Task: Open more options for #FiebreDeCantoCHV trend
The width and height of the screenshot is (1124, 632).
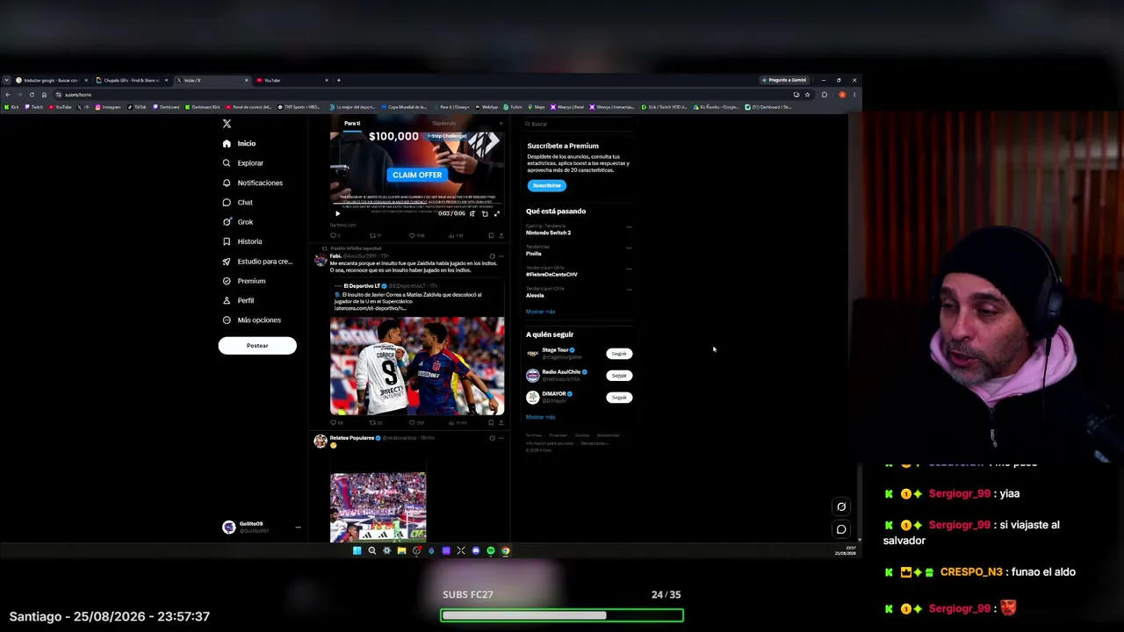Action: click(x=629, y=269)
